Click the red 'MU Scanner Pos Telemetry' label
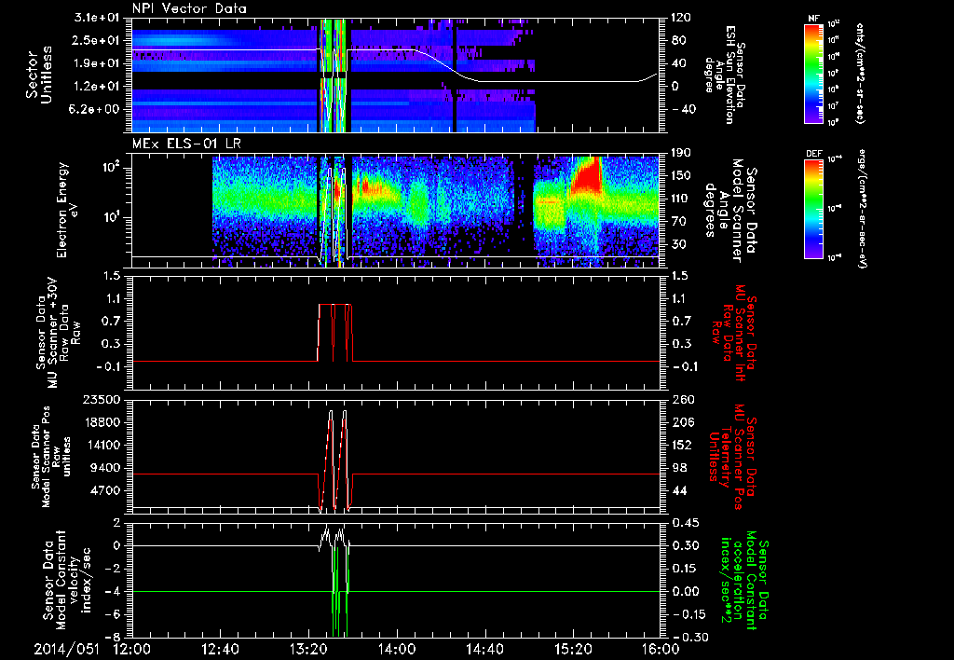The image size is (954, 660). [x=730, y=457]
